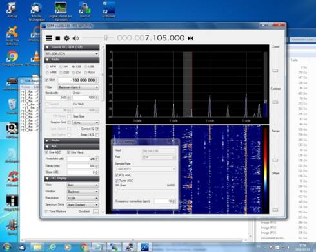Click the Gradient button

pyautogui.click(x=95, y=212)
